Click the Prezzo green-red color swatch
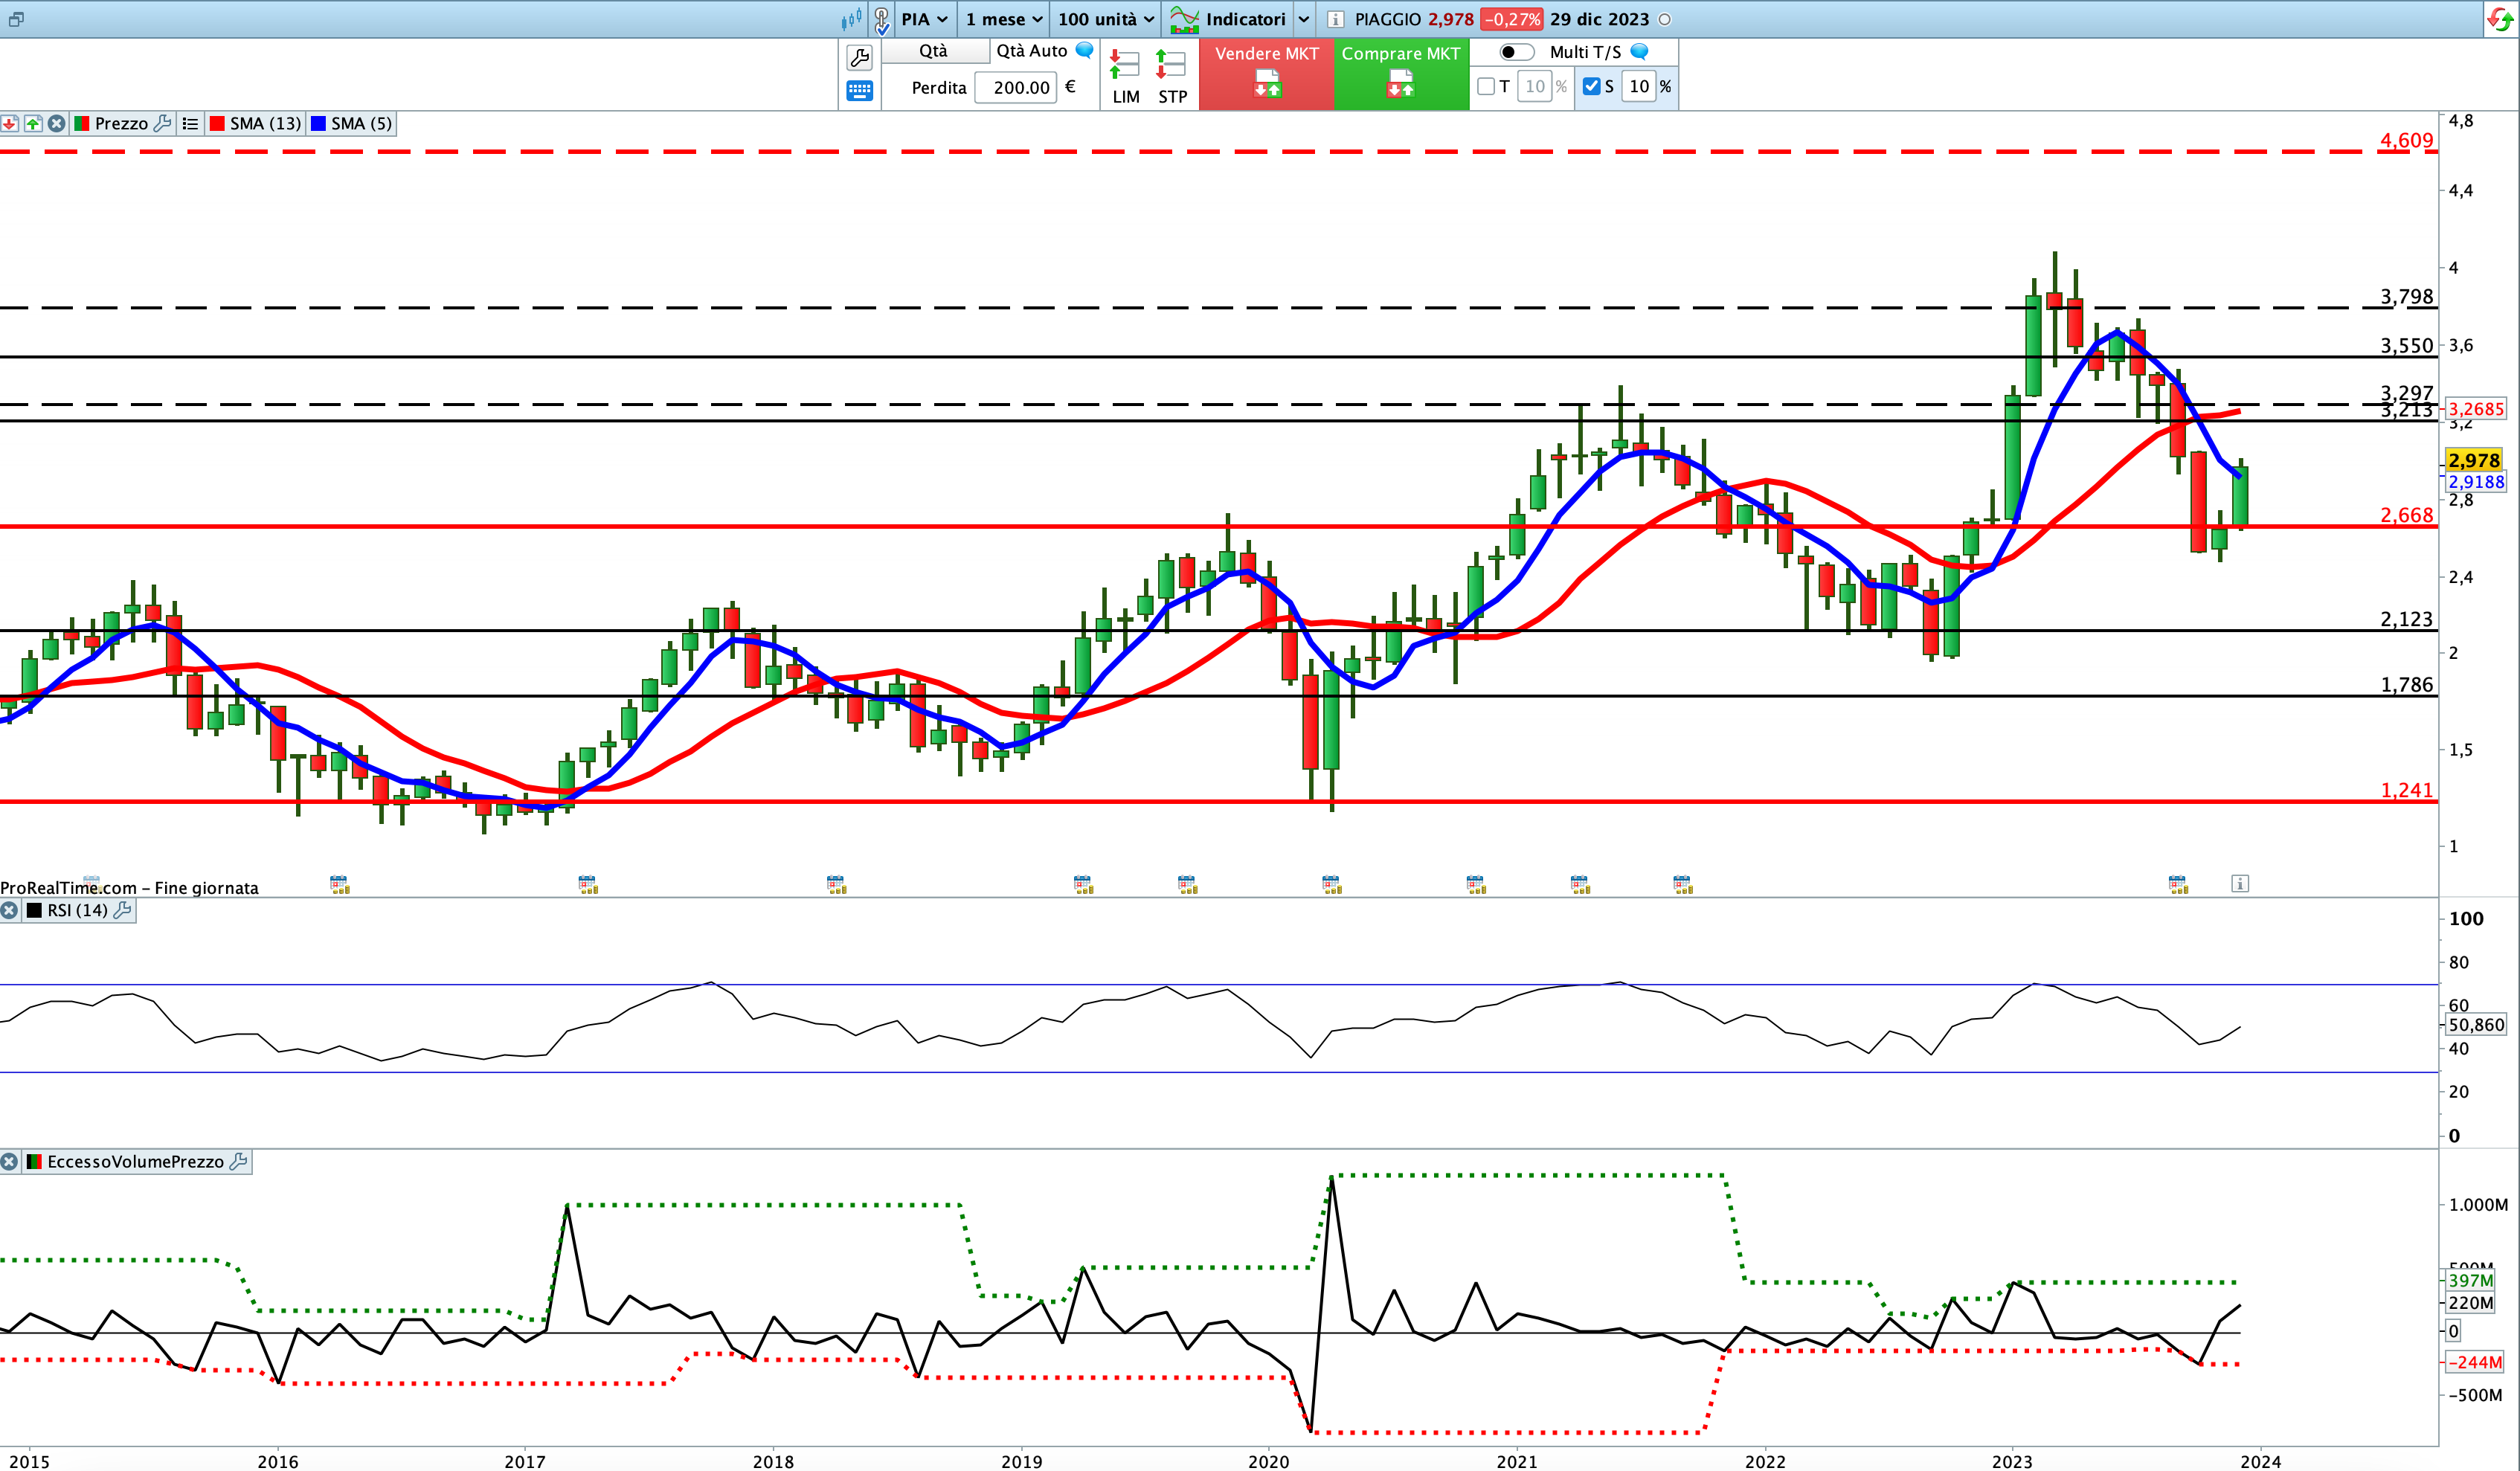 (82, 124)
